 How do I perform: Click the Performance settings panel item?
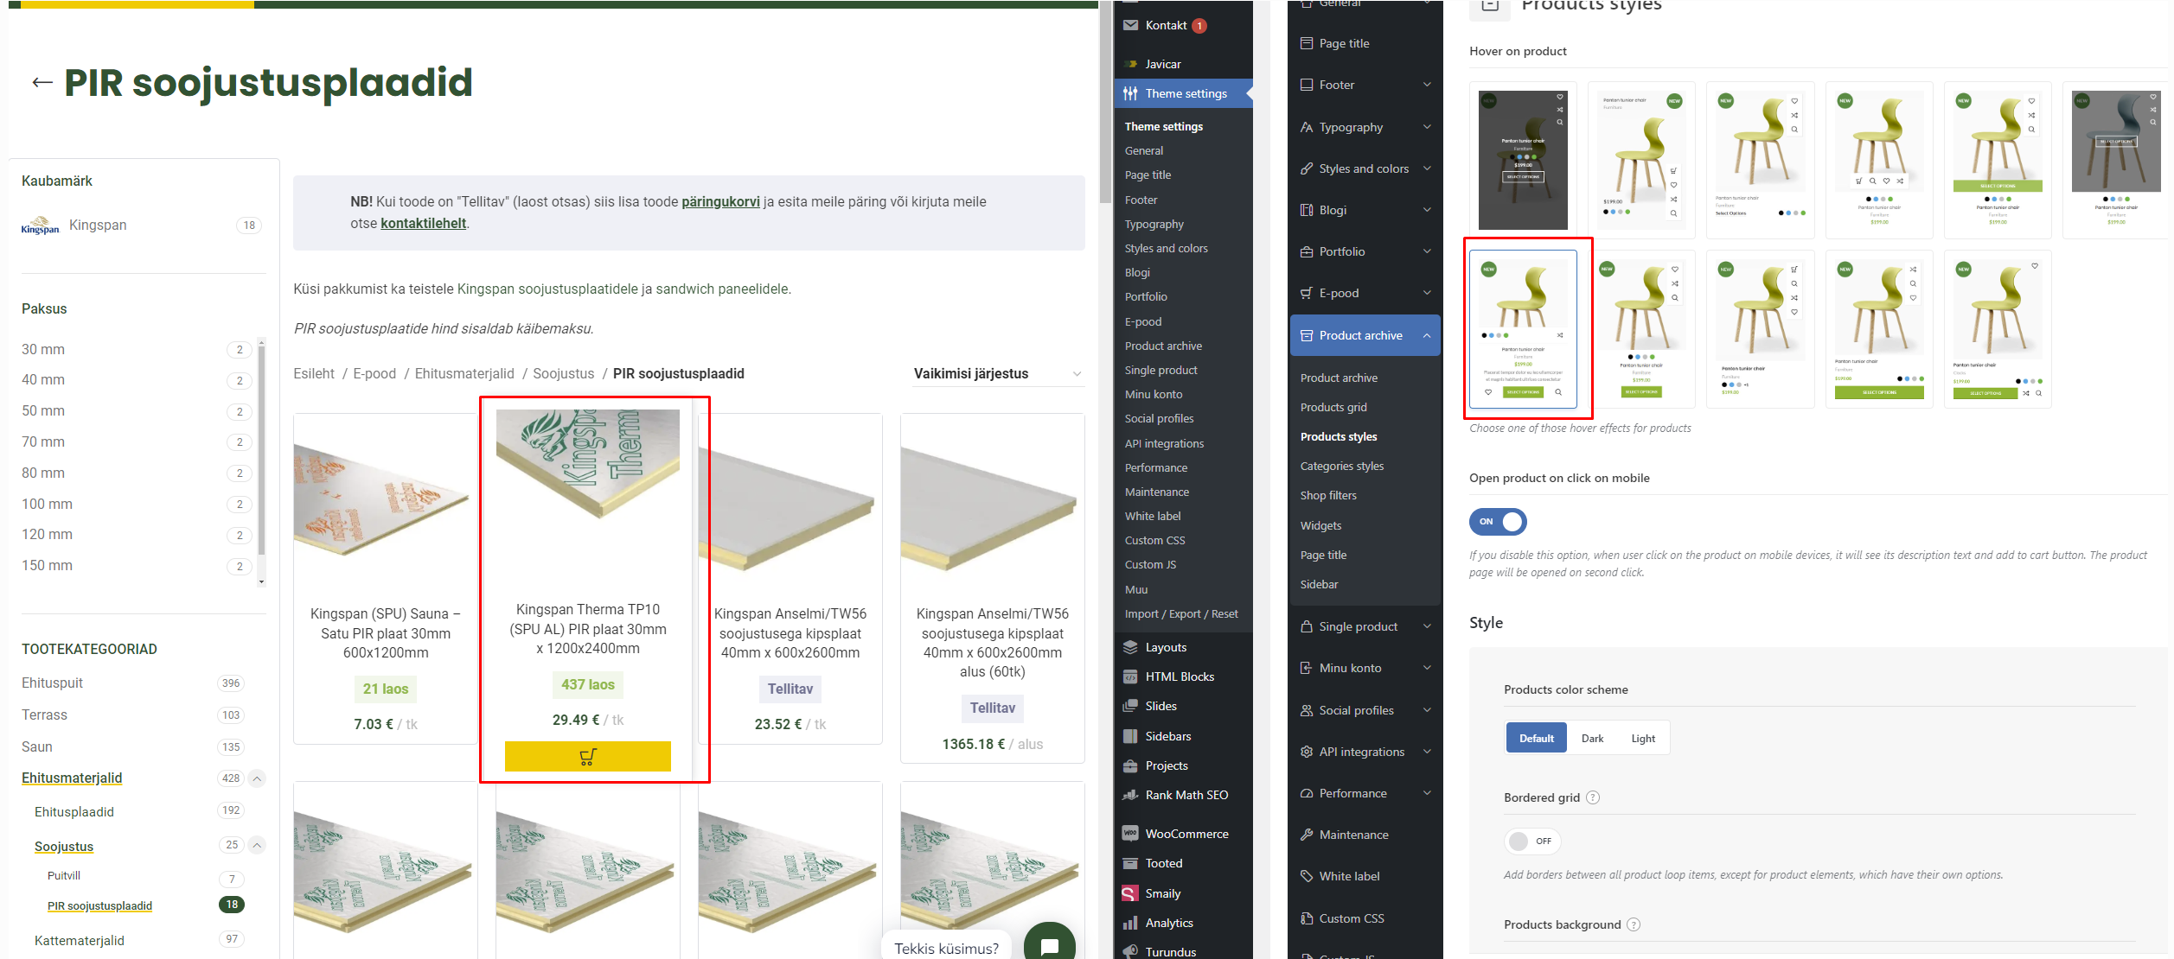pyautogui.click(x=1365, y=793)
